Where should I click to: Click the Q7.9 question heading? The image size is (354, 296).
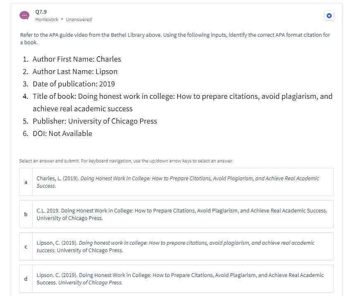click(x=41, y=12)
